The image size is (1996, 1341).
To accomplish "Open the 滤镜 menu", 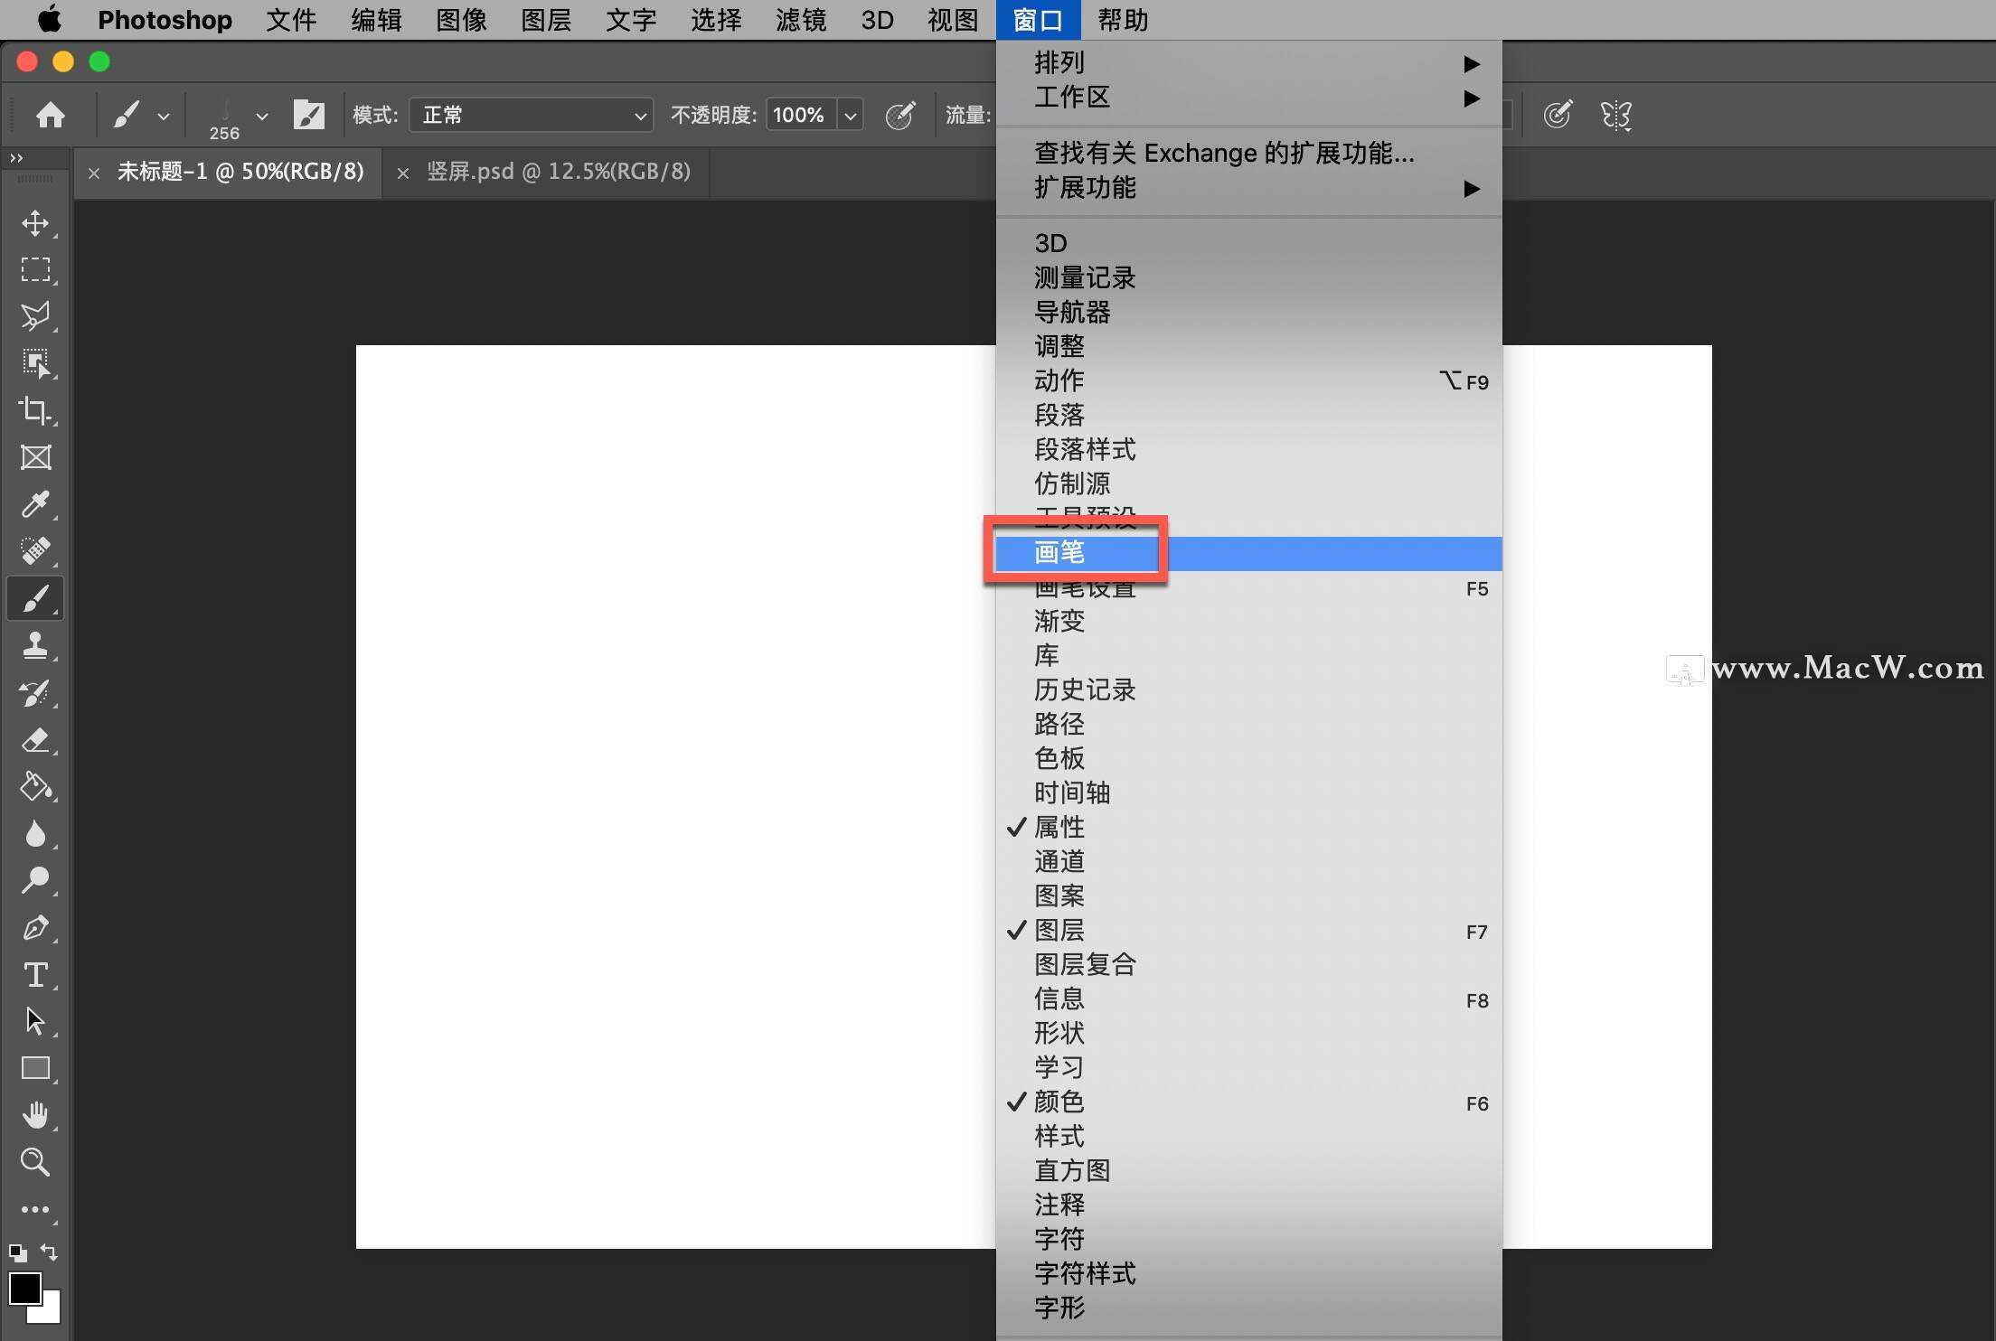I will pyautogui.click(x=799, y=20).
